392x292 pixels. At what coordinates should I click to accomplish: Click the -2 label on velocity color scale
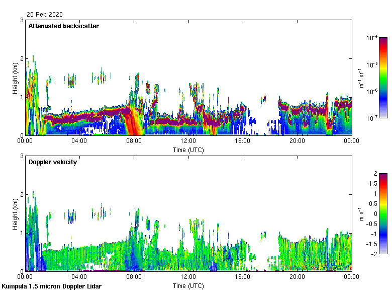click(x=372, y=253)
